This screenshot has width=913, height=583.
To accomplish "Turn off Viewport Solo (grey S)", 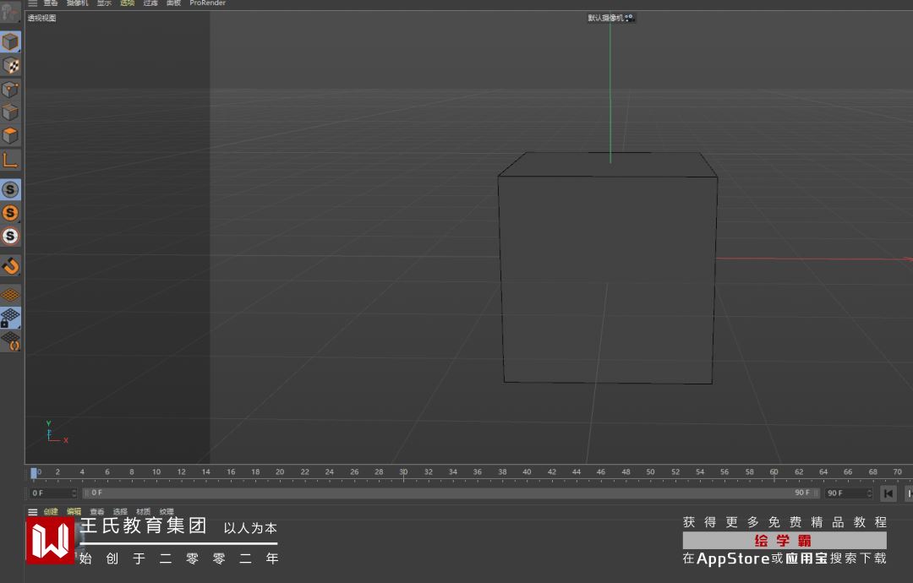I will [x=10, y=189].
